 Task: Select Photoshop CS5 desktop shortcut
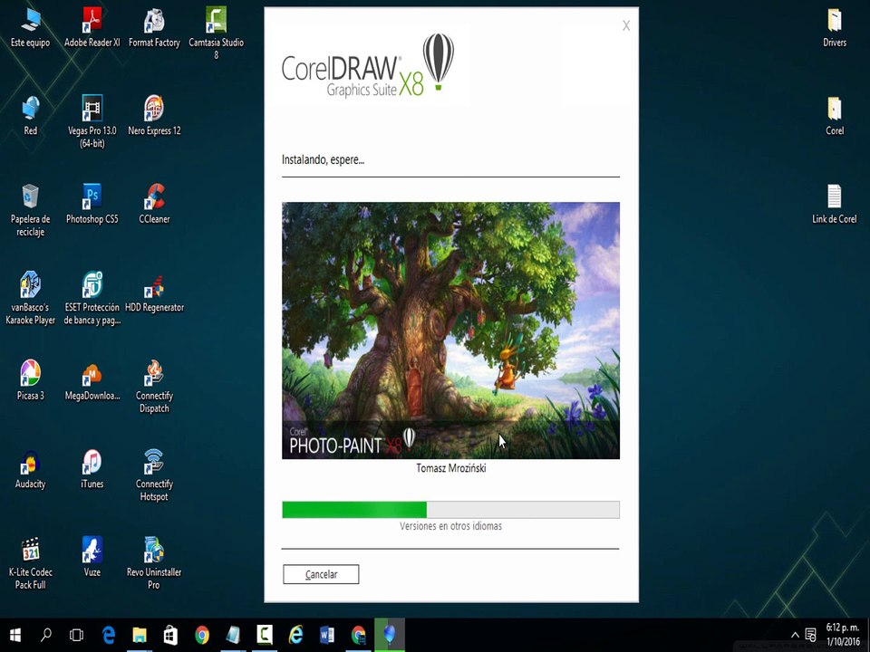92,204
